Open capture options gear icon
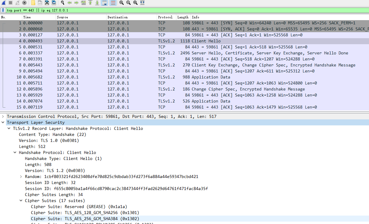Image resolution: width=369 pixels, height=224 pixels. click(x=24, y=3)
